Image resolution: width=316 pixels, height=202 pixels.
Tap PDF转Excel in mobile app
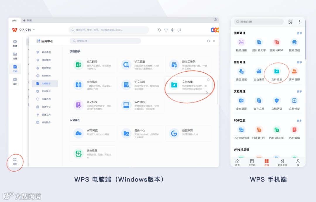pos(277,133)
